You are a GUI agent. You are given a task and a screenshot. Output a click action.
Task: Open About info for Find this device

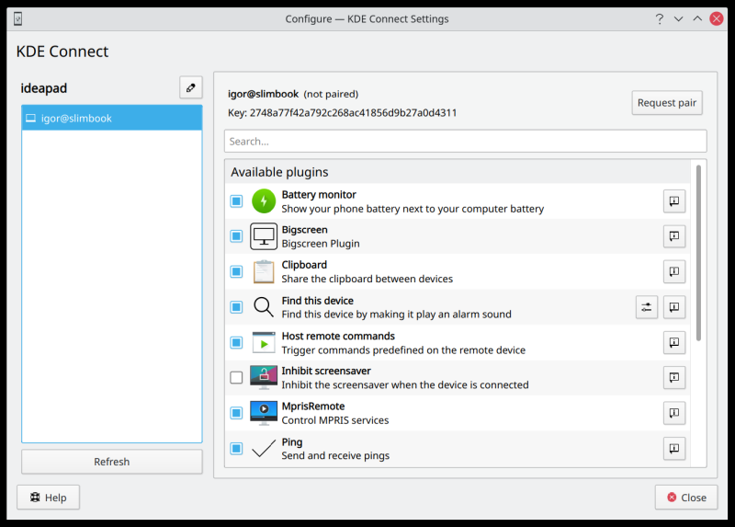[x=674, y=307]
